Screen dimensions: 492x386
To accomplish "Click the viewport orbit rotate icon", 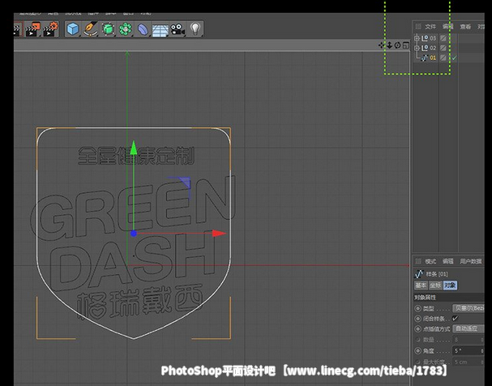I will click(x=397, y=45).
